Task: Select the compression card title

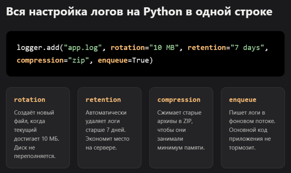Action: coord(179,100)
